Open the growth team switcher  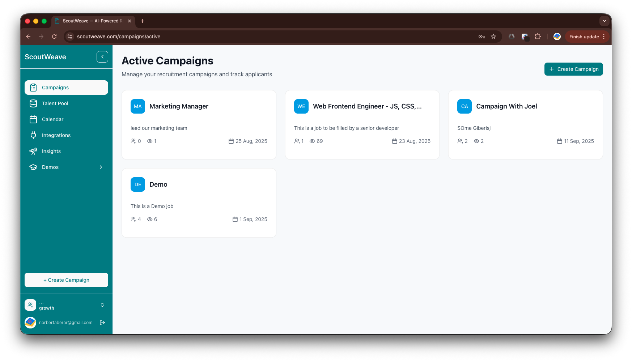click(102, 305)
